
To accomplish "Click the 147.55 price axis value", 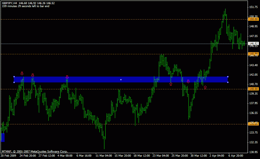I will tap(253, 36).
